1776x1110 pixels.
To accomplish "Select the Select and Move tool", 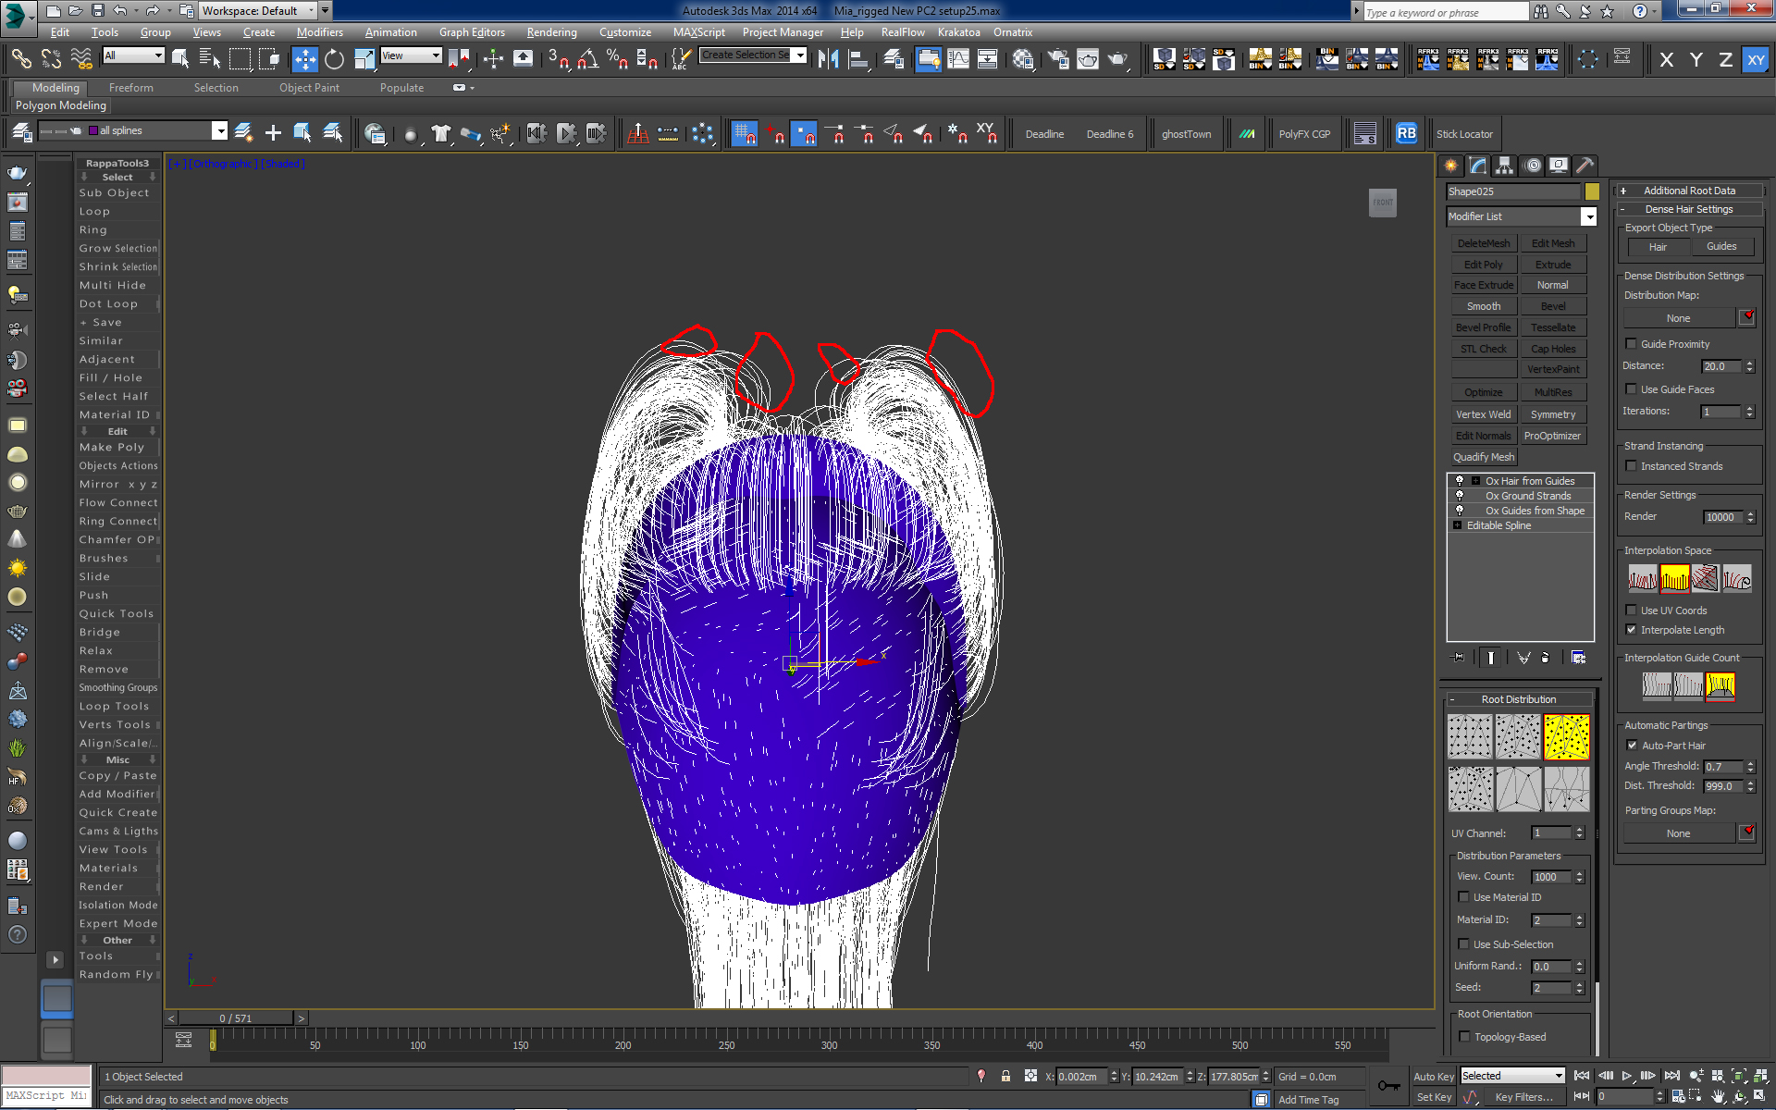I will 304,60.
